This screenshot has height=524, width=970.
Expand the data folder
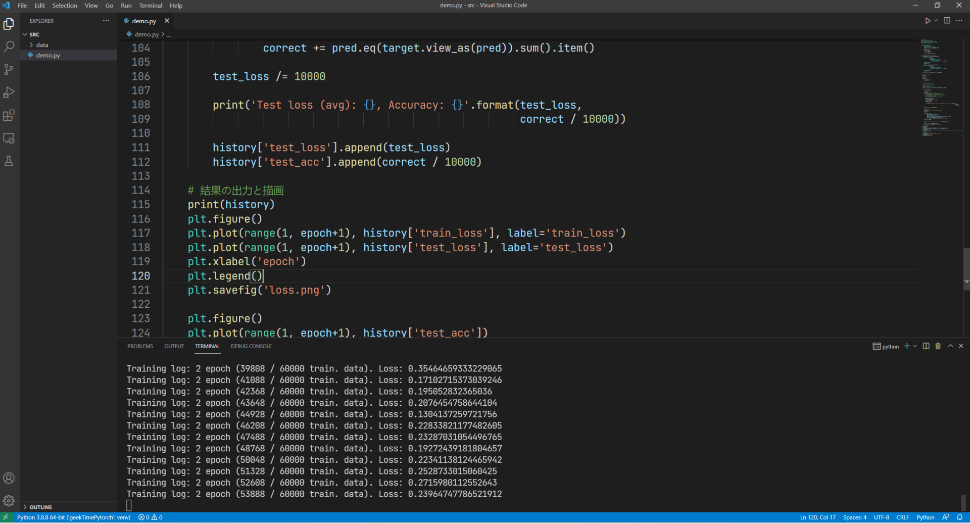(42, 45)
